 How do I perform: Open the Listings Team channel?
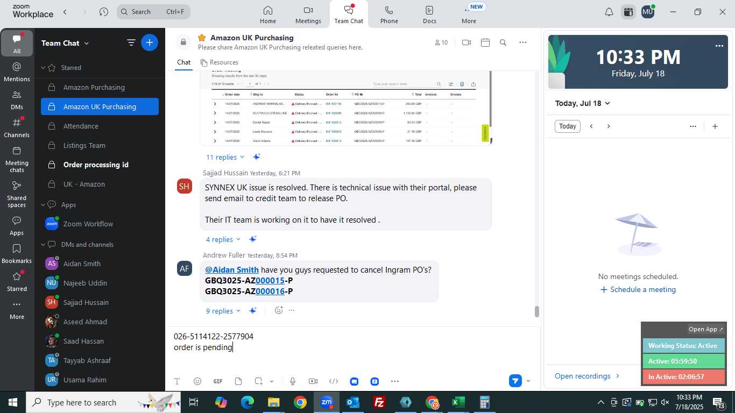(100, 145)
